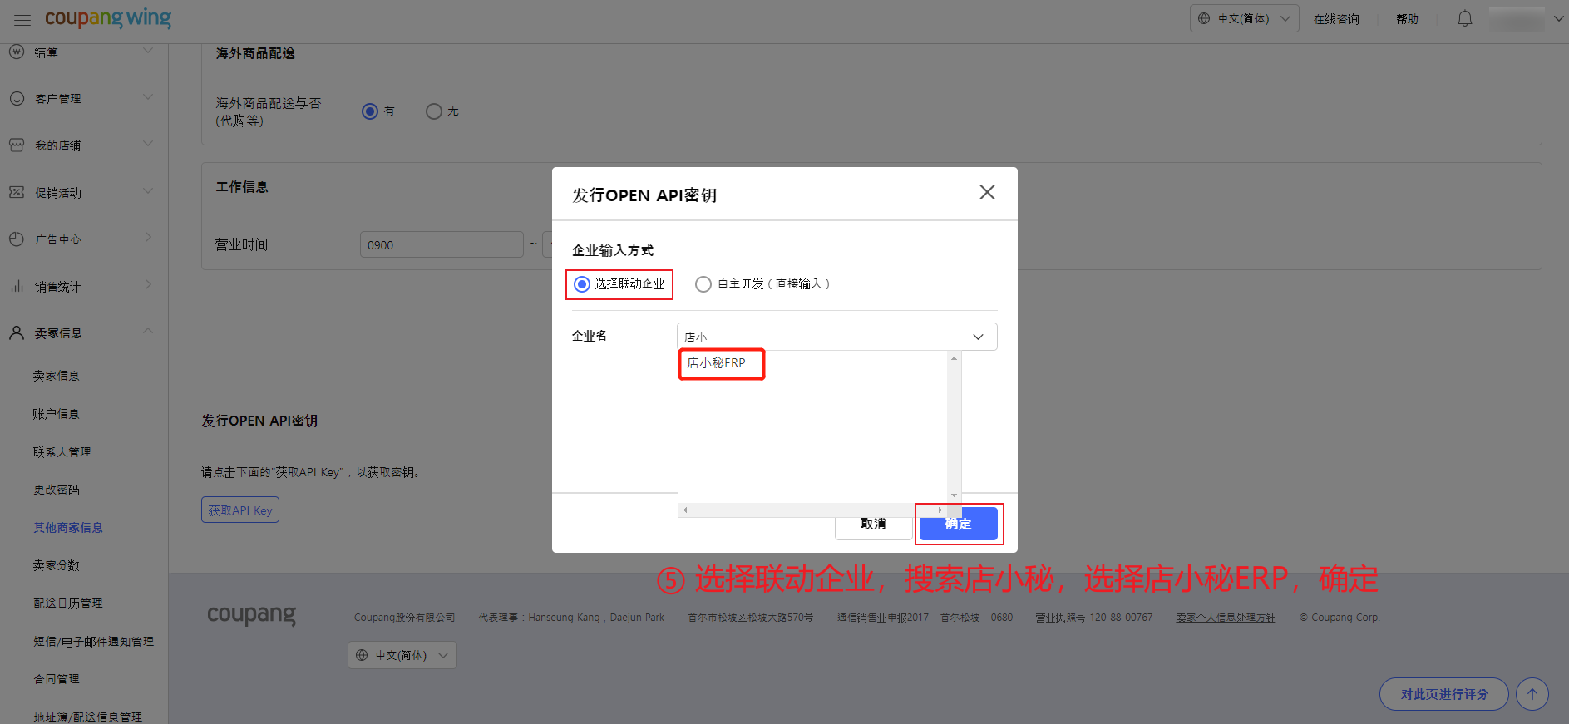
Task: Select 自主开发（直接输入）radio option
Action: point(703,284)
